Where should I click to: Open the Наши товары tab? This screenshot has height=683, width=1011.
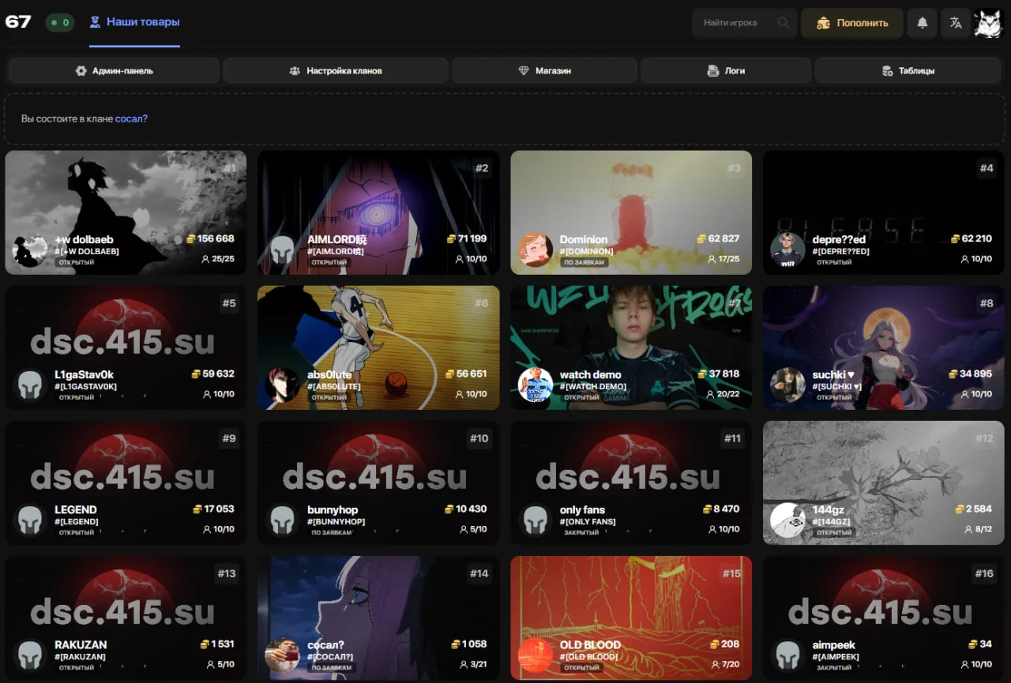pos(134,22)
